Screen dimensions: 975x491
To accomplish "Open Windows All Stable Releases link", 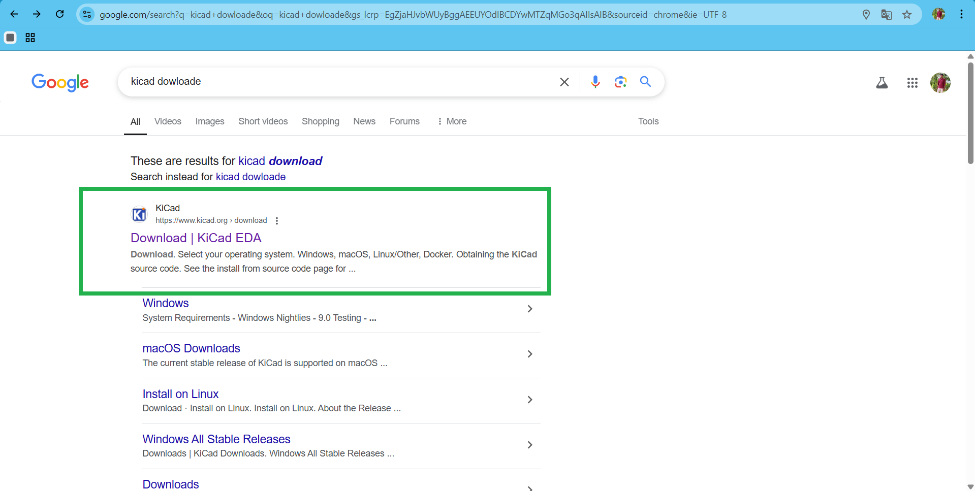I will (216, 439).
